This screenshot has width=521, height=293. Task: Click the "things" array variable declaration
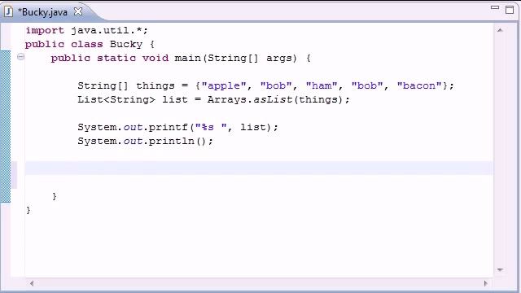(x=155, y=85)
